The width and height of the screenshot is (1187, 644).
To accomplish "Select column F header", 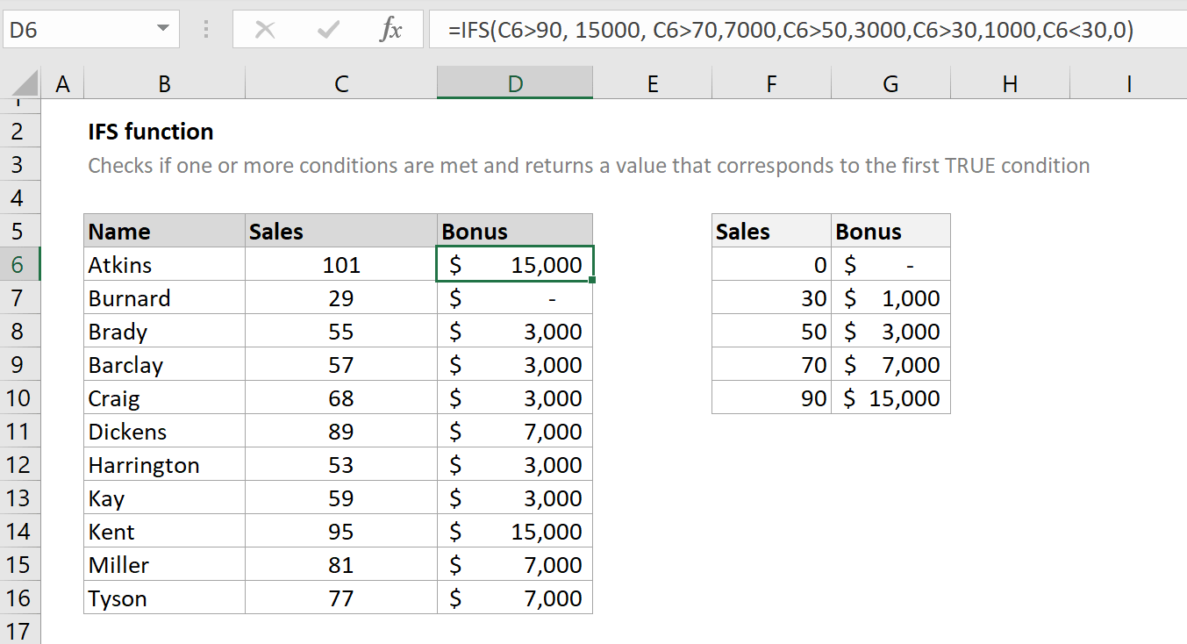I will pos(771,84).
